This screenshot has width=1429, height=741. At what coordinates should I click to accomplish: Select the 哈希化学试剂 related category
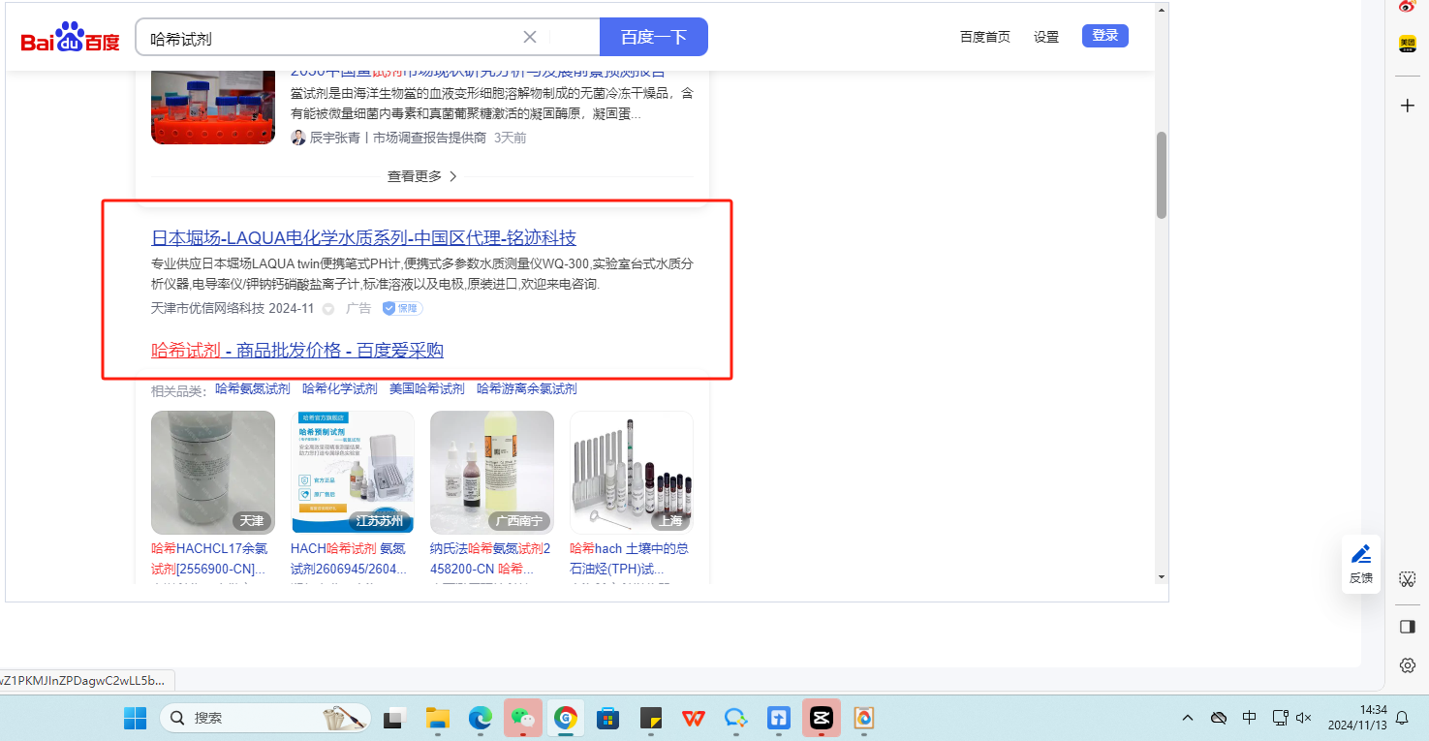tap(340, 388)
